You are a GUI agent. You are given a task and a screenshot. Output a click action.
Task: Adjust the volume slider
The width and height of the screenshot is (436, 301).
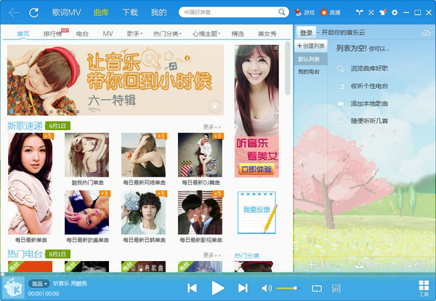coord(288,288)
